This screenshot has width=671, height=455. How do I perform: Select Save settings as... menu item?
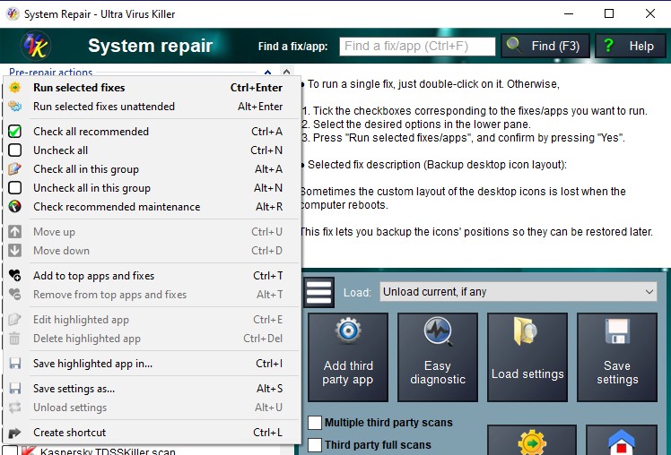74,389
